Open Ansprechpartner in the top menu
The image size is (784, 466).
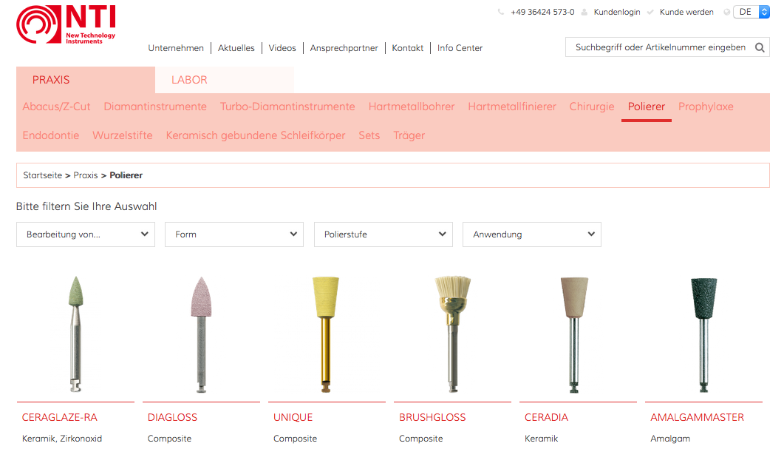click(x=344, y=48)
